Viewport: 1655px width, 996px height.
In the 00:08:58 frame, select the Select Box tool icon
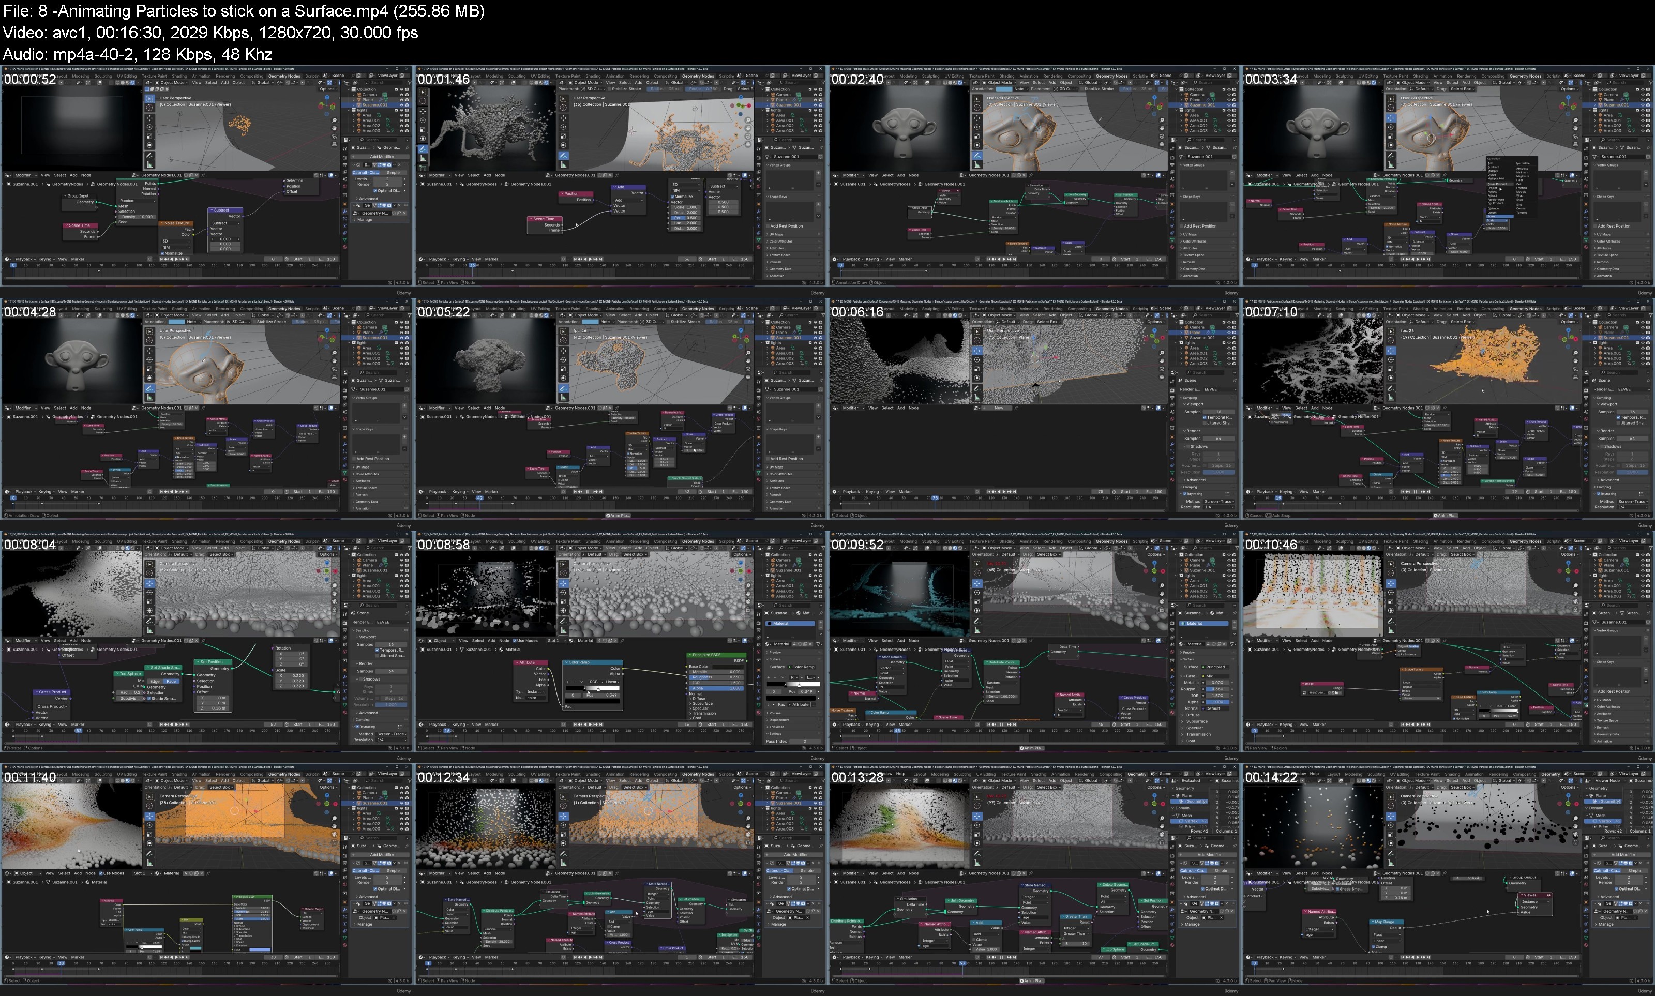(x=564, y=564)
